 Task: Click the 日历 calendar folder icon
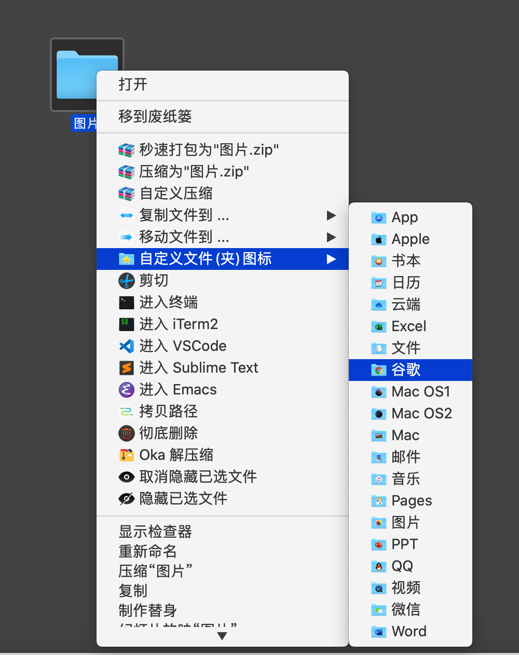(379, 283)
